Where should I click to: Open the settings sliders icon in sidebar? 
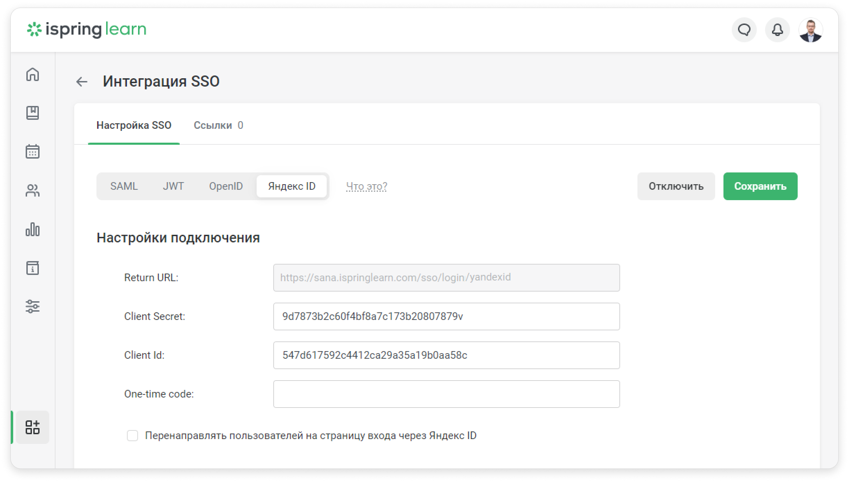click(33, 306)
